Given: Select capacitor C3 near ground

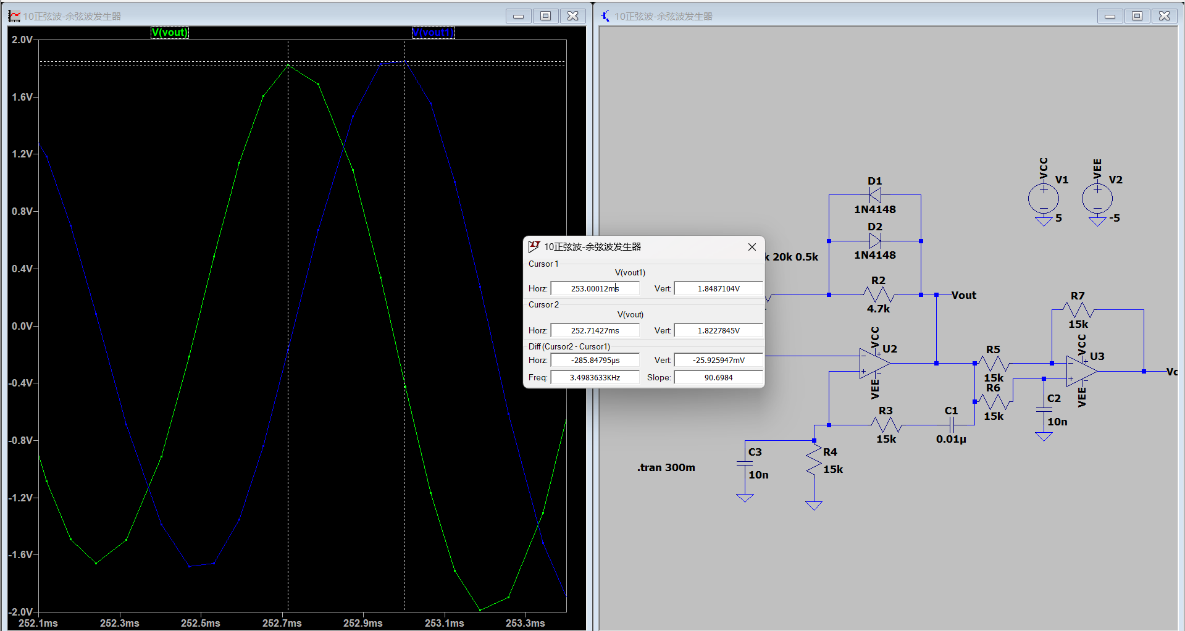Looking at the screenshot, I should coord(745,464).
